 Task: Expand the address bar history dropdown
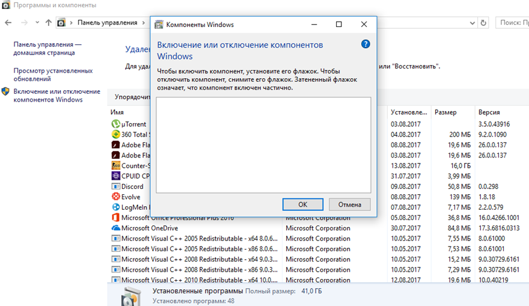472,23
